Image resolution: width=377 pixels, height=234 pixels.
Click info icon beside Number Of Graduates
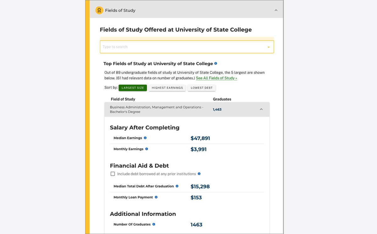click(154, 224)
